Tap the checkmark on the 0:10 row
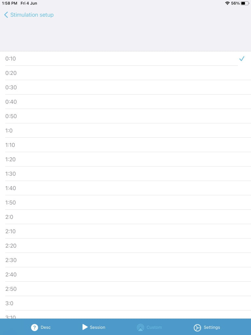 (x=242, y=59)
